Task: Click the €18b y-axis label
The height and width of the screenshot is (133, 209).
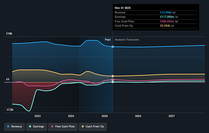Action: [9, 34]
